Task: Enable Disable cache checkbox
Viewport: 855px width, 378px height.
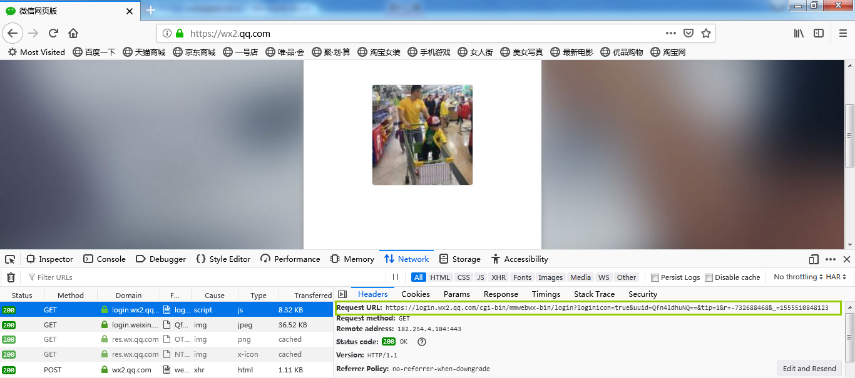Action: (709, 277)
